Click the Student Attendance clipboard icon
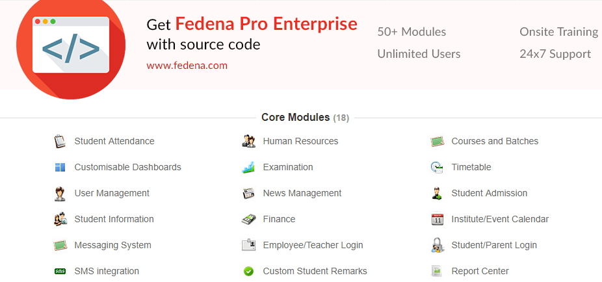The image size is (602, 282). pos(60,141)
